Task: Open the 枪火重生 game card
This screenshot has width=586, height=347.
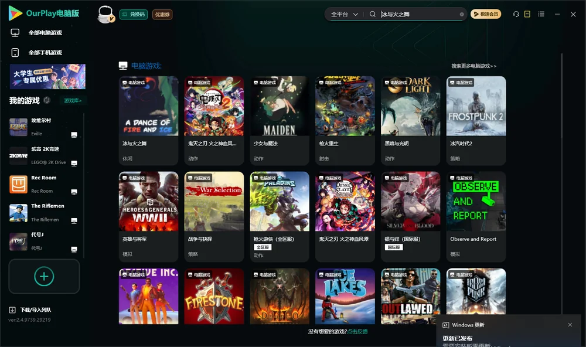Action: click(345, 120)
